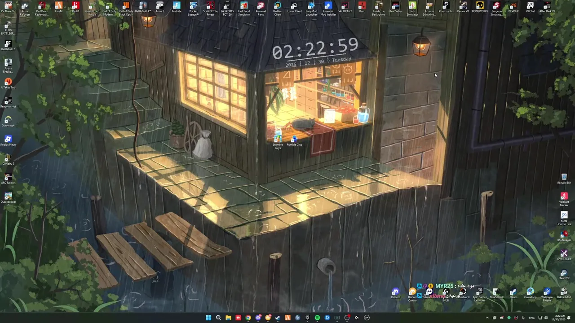Screen dimensions: 575x323
Task: Select the Pavlov VR shortcut
Action: click(x=463, y=8)
